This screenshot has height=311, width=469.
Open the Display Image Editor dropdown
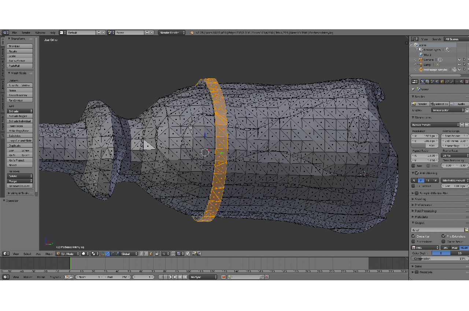point(448,110)
